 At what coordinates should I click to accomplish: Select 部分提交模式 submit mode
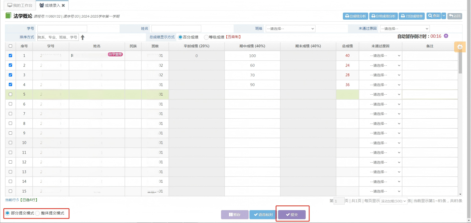8,213
